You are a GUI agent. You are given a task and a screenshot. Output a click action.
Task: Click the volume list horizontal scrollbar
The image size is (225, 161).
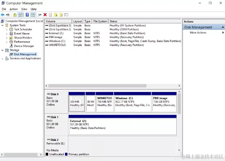click(97, 86)
